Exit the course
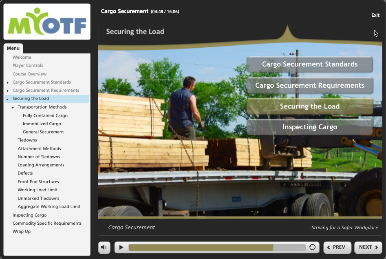 375,15
